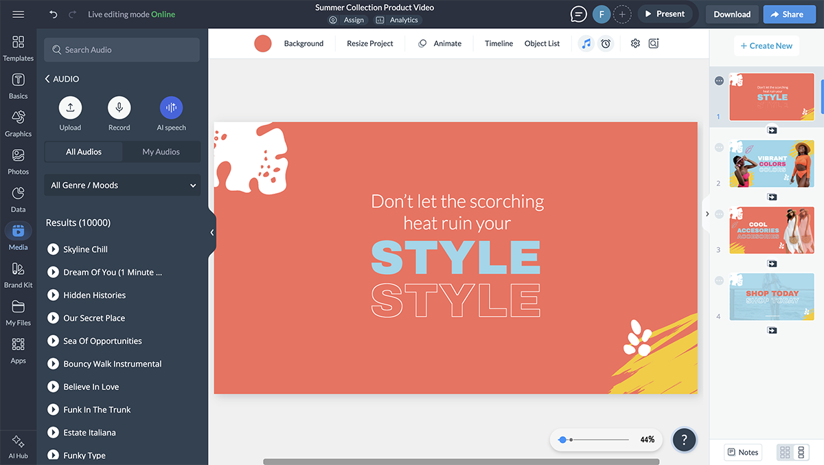824x465 pixels.
Task: Open the Basics sidebar panel
Action: pyautogui.click(x=19, y=86)
